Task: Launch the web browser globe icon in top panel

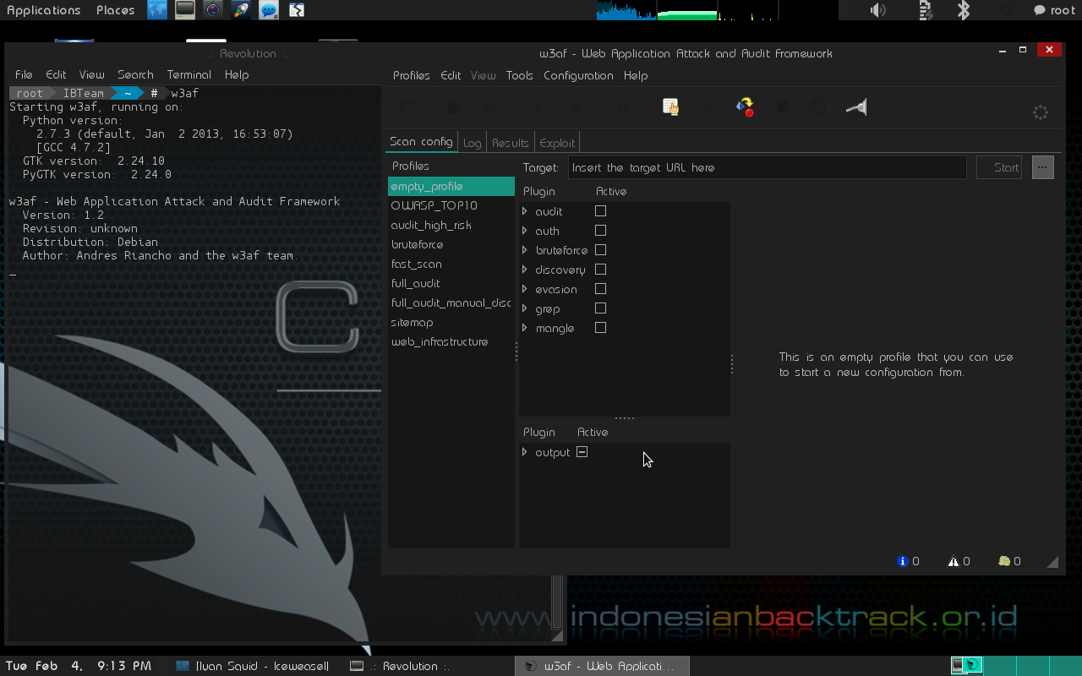Action: tap(157, 10)
